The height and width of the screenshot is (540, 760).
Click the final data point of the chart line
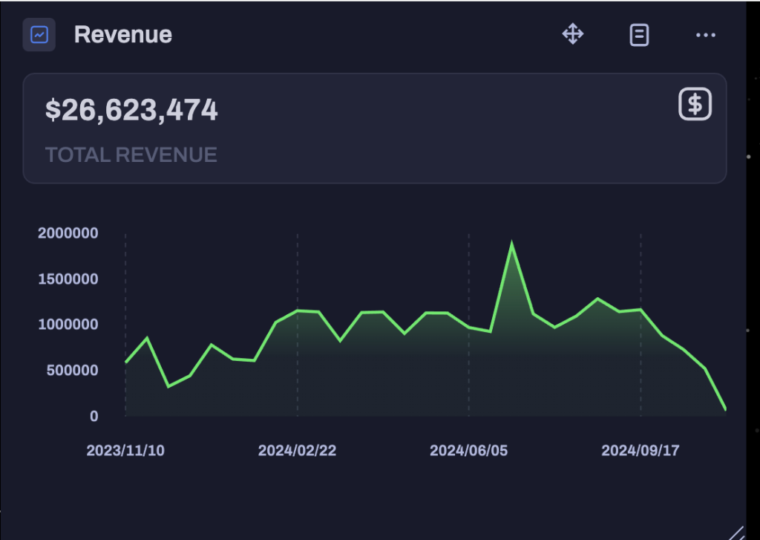[725, 409]
